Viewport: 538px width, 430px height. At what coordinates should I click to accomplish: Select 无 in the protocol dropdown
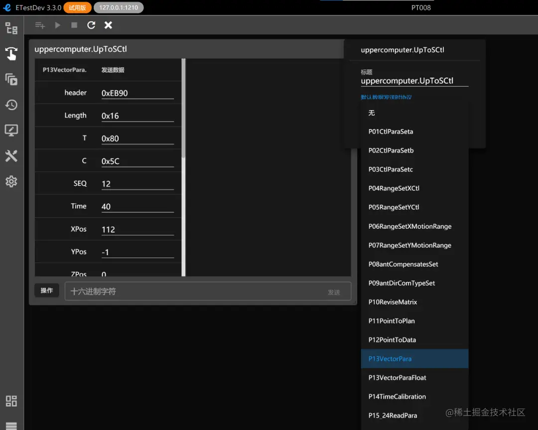tap(414, 113)
